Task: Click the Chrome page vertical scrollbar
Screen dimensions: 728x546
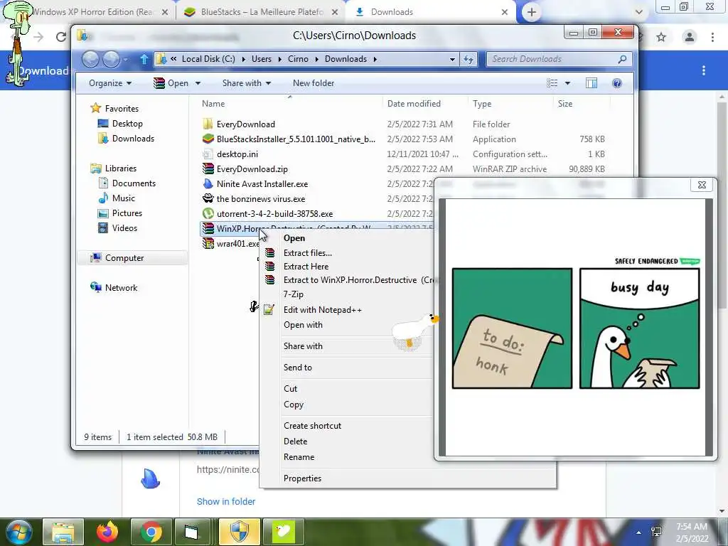Action: tap(722, 204)
